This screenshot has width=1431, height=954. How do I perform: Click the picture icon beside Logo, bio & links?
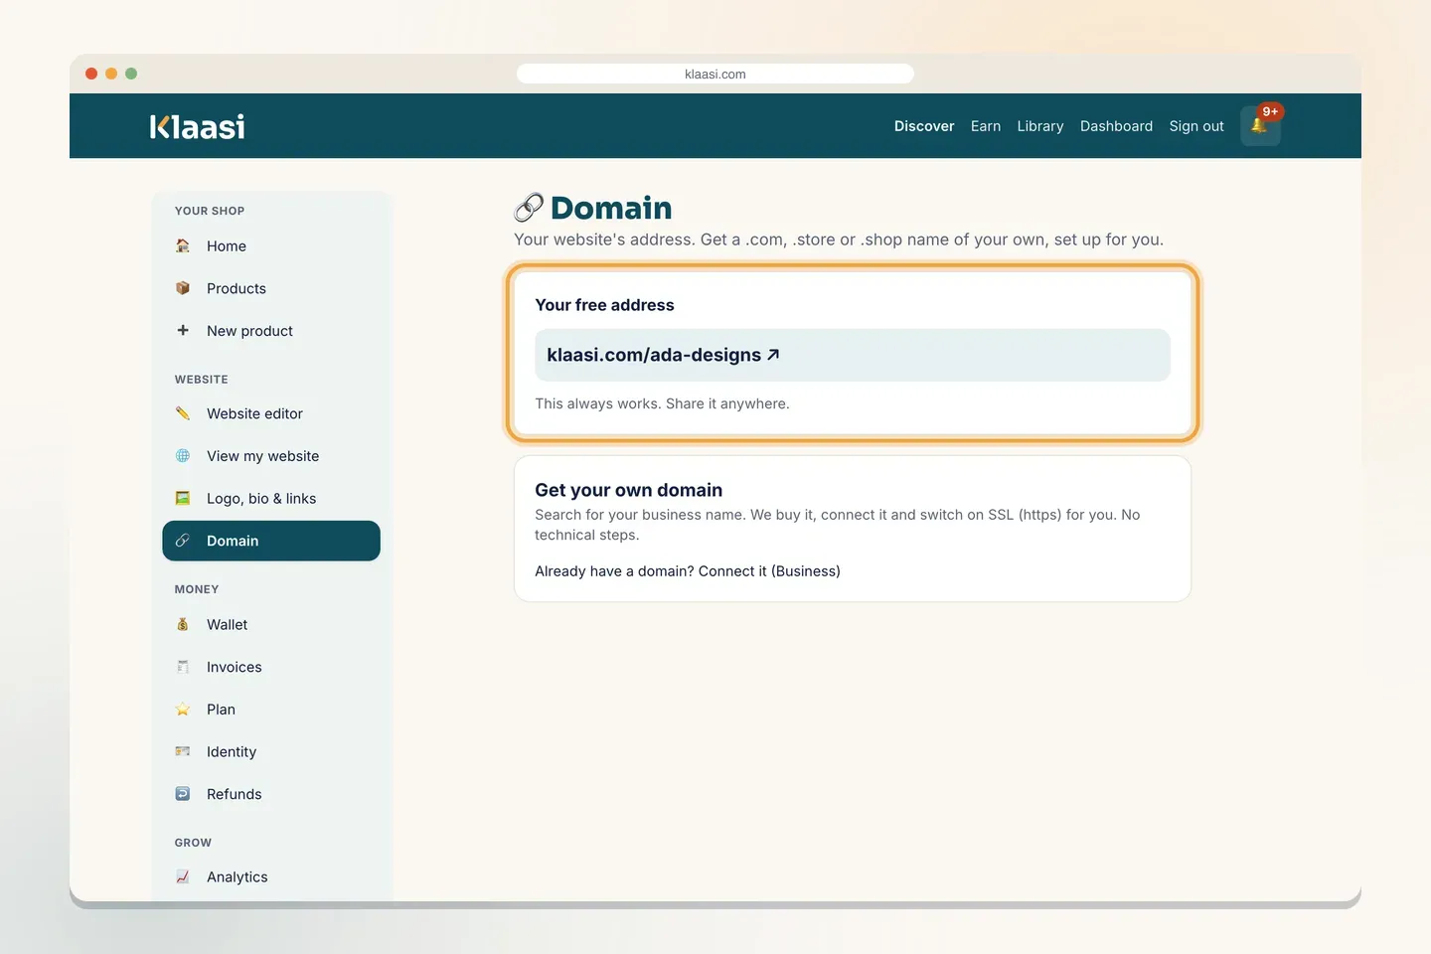point(183,498)
